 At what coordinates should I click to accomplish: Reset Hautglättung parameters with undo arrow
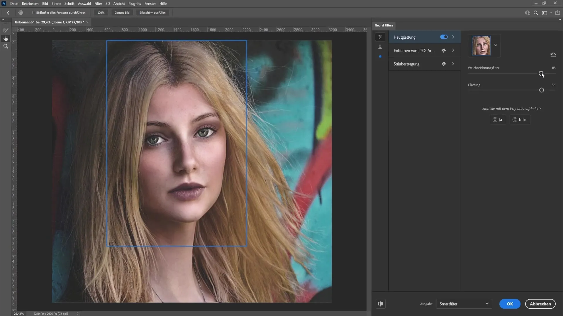(x=553, y=54)
